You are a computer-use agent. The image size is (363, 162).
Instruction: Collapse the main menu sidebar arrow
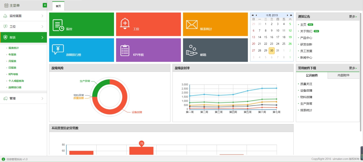[x=45, y=5]
